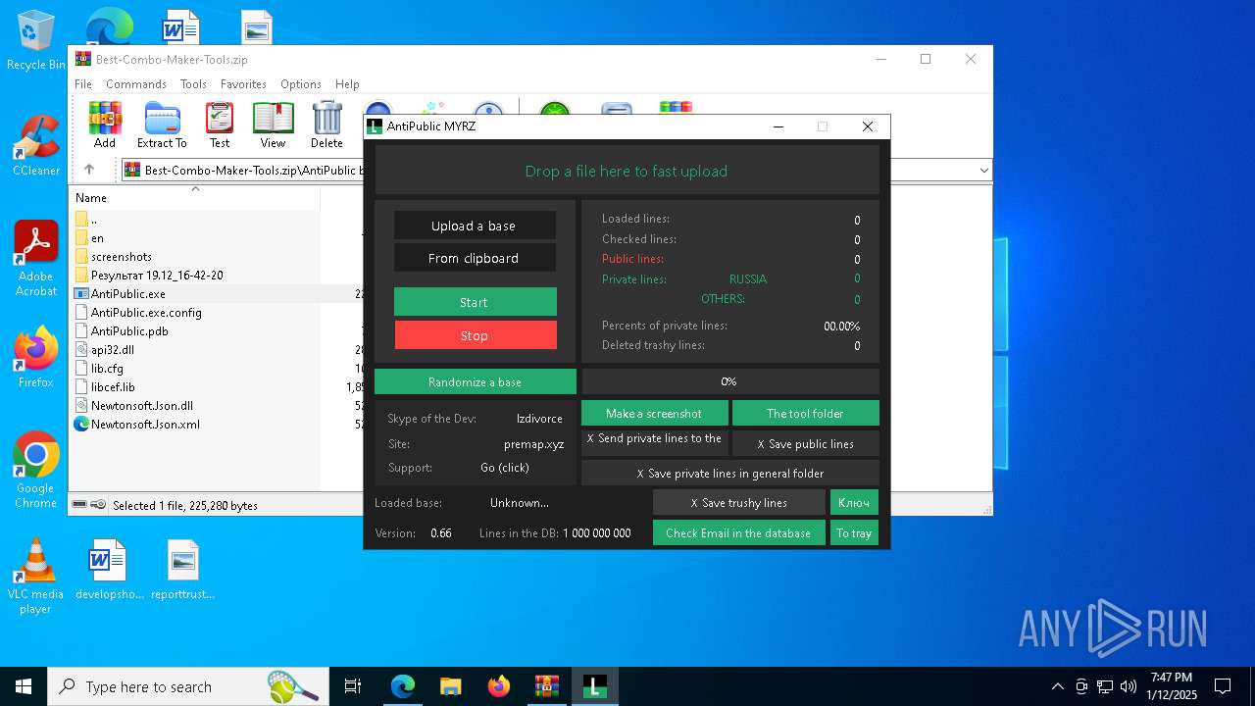Click the volume icon in system tray
The height and width of the screenshot is (706, 1255).
click(x=1128, y=686)
